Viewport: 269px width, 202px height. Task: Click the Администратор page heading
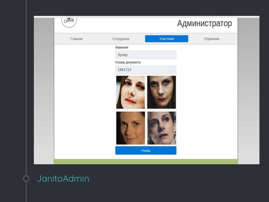204,23
